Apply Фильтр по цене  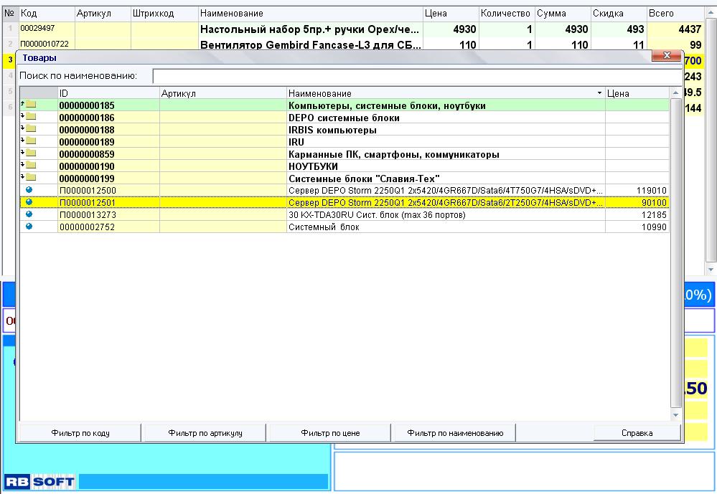click(330, 433)
